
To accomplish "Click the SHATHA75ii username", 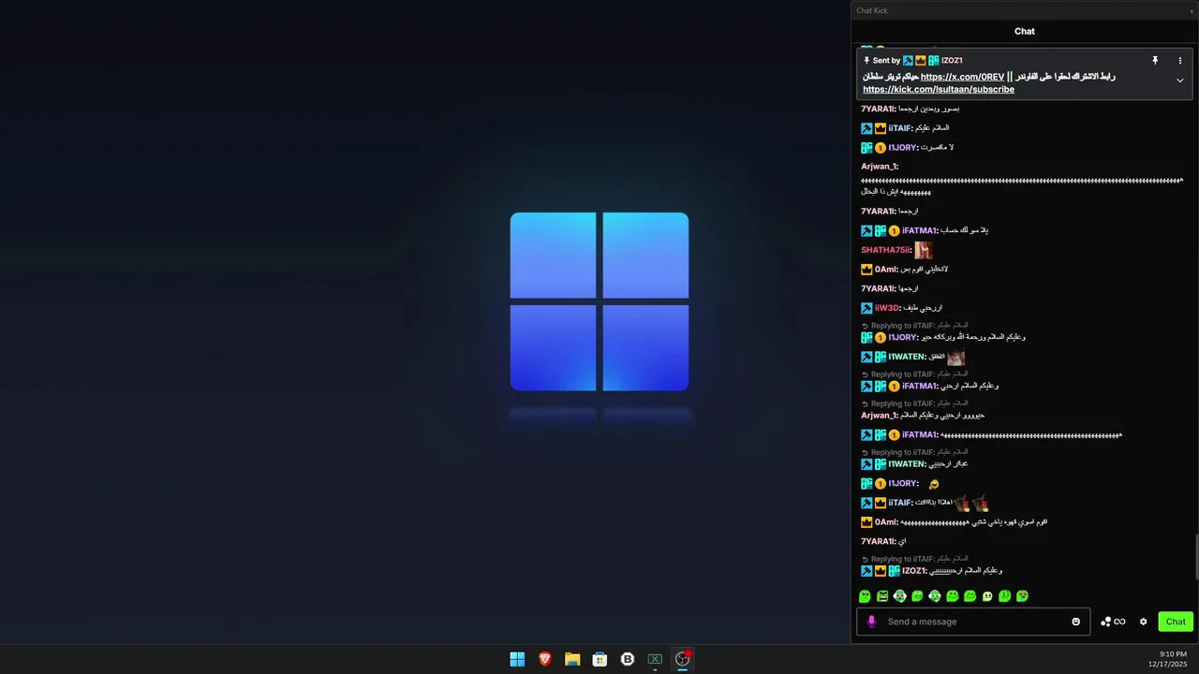I will coord(886,250).
